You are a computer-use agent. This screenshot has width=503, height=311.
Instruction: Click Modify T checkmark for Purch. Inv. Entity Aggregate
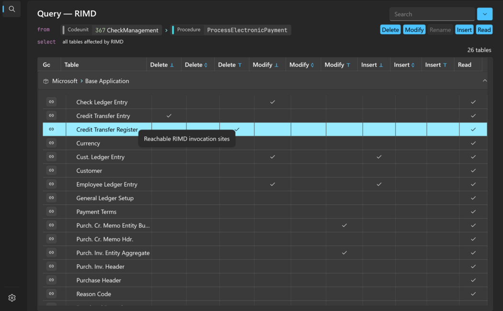click(x=344, y=253)
